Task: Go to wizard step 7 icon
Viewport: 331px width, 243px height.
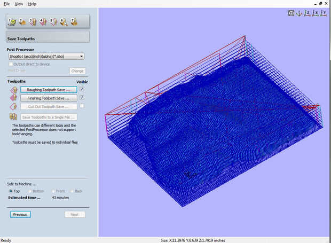Action: click(x=74, y=22)
